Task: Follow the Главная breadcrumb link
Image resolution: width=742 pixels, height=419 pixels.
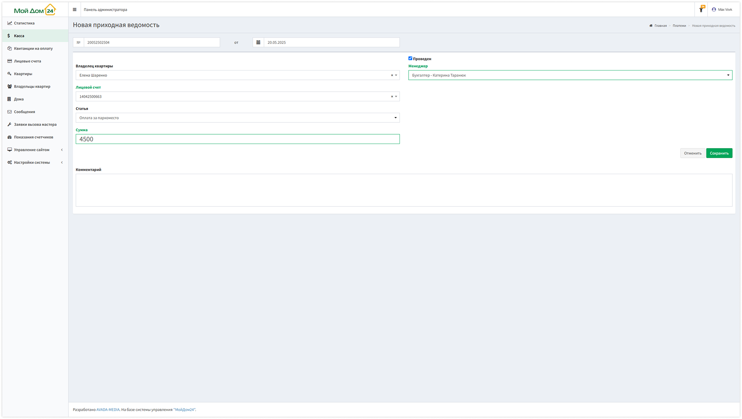Action: pyautogui.click(x=661, y=26)
